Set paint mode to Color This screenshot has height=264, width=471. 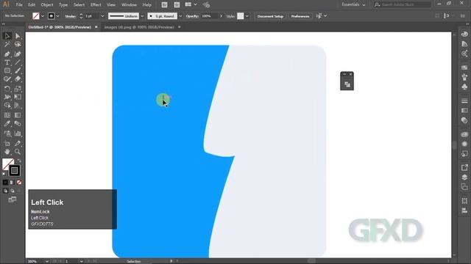5,183
